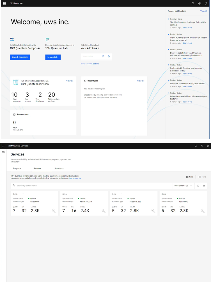Open Learn more for Improve gate fidelity update
The width and height of the screenshot is (211, 282).
pyautogui.click(x=187, y=58)
